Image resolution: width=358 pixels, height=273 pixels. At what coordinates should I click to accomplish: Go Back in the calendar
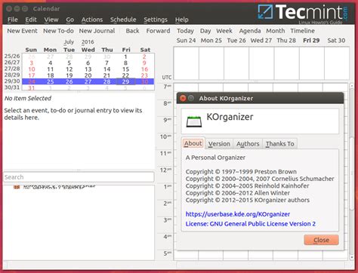132,31
